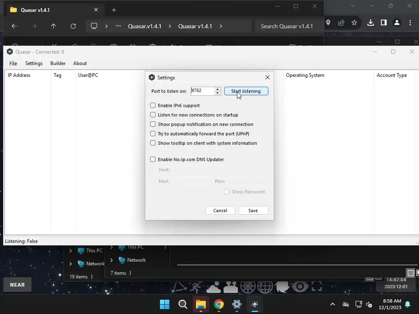Show hidden system tray icons
419x314 pixels.
(x=333, y=304)
